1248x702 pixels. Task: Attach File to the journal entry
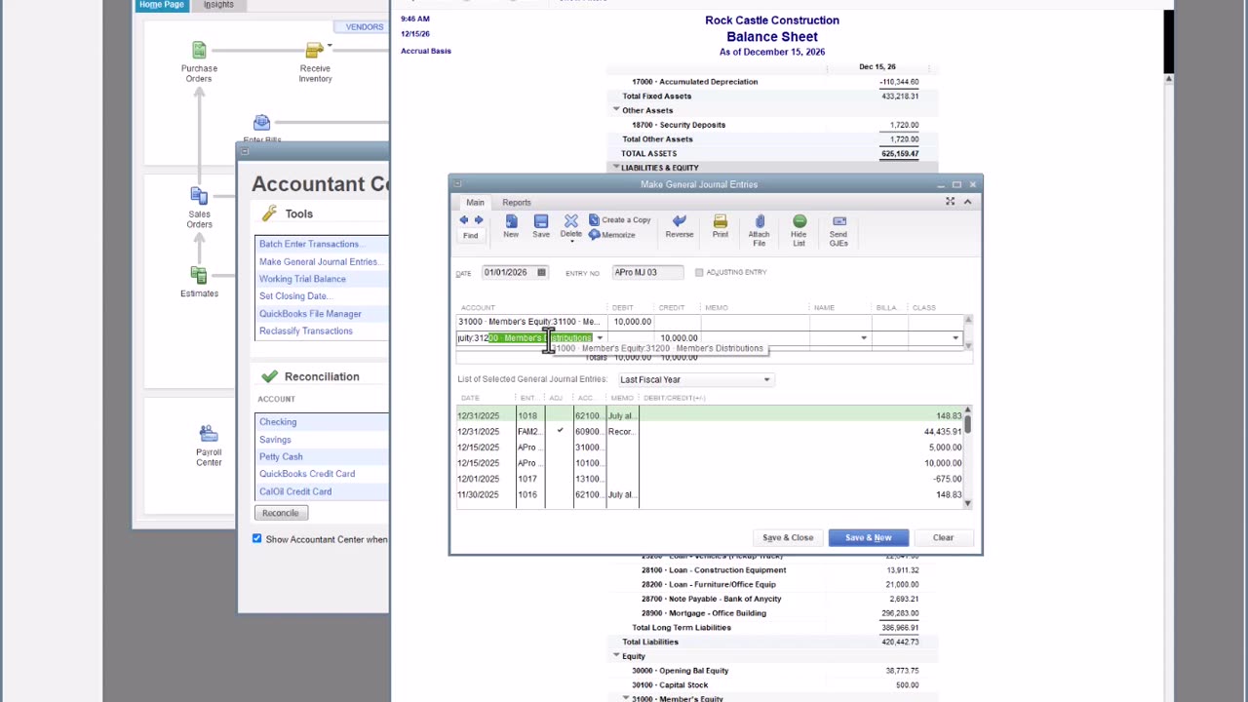(759, 230)
